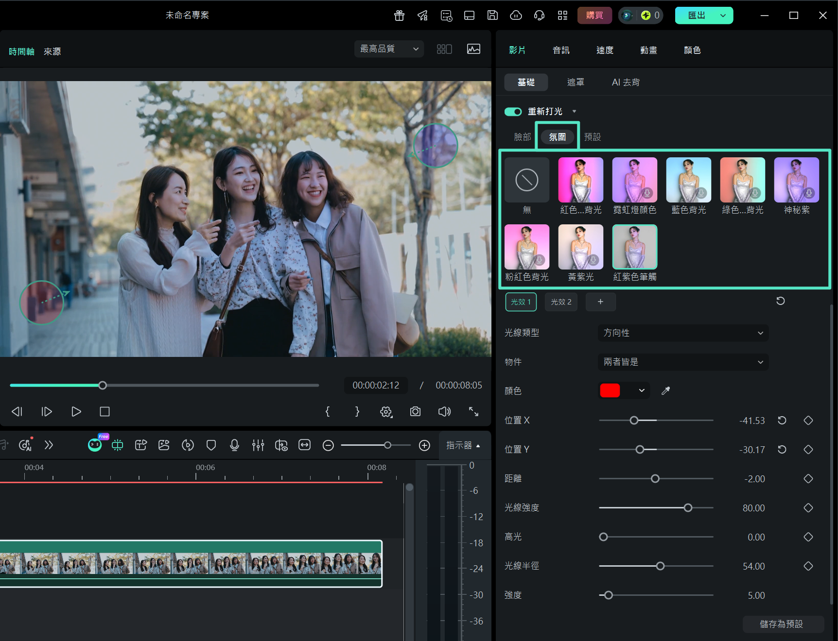This screenshot has height=641, width=838.
Task: Select the 藍色背光 lighting preset thumbnail
Action: [x=688, y=180]
